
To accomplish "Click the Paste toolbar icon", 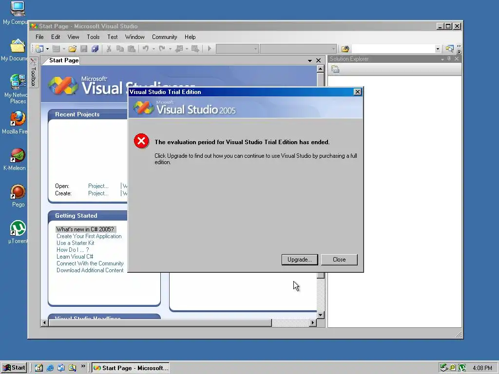I will point(132,49).
